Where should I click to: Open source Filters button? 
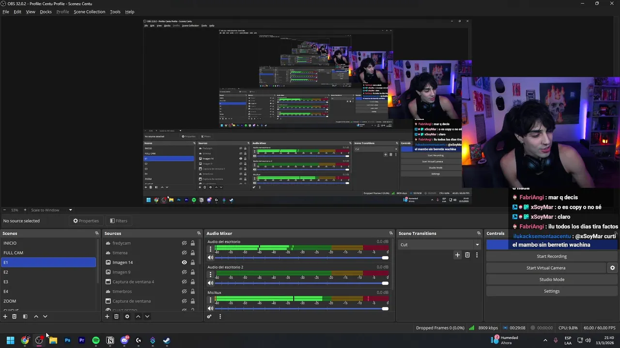(x=118, y=221)
